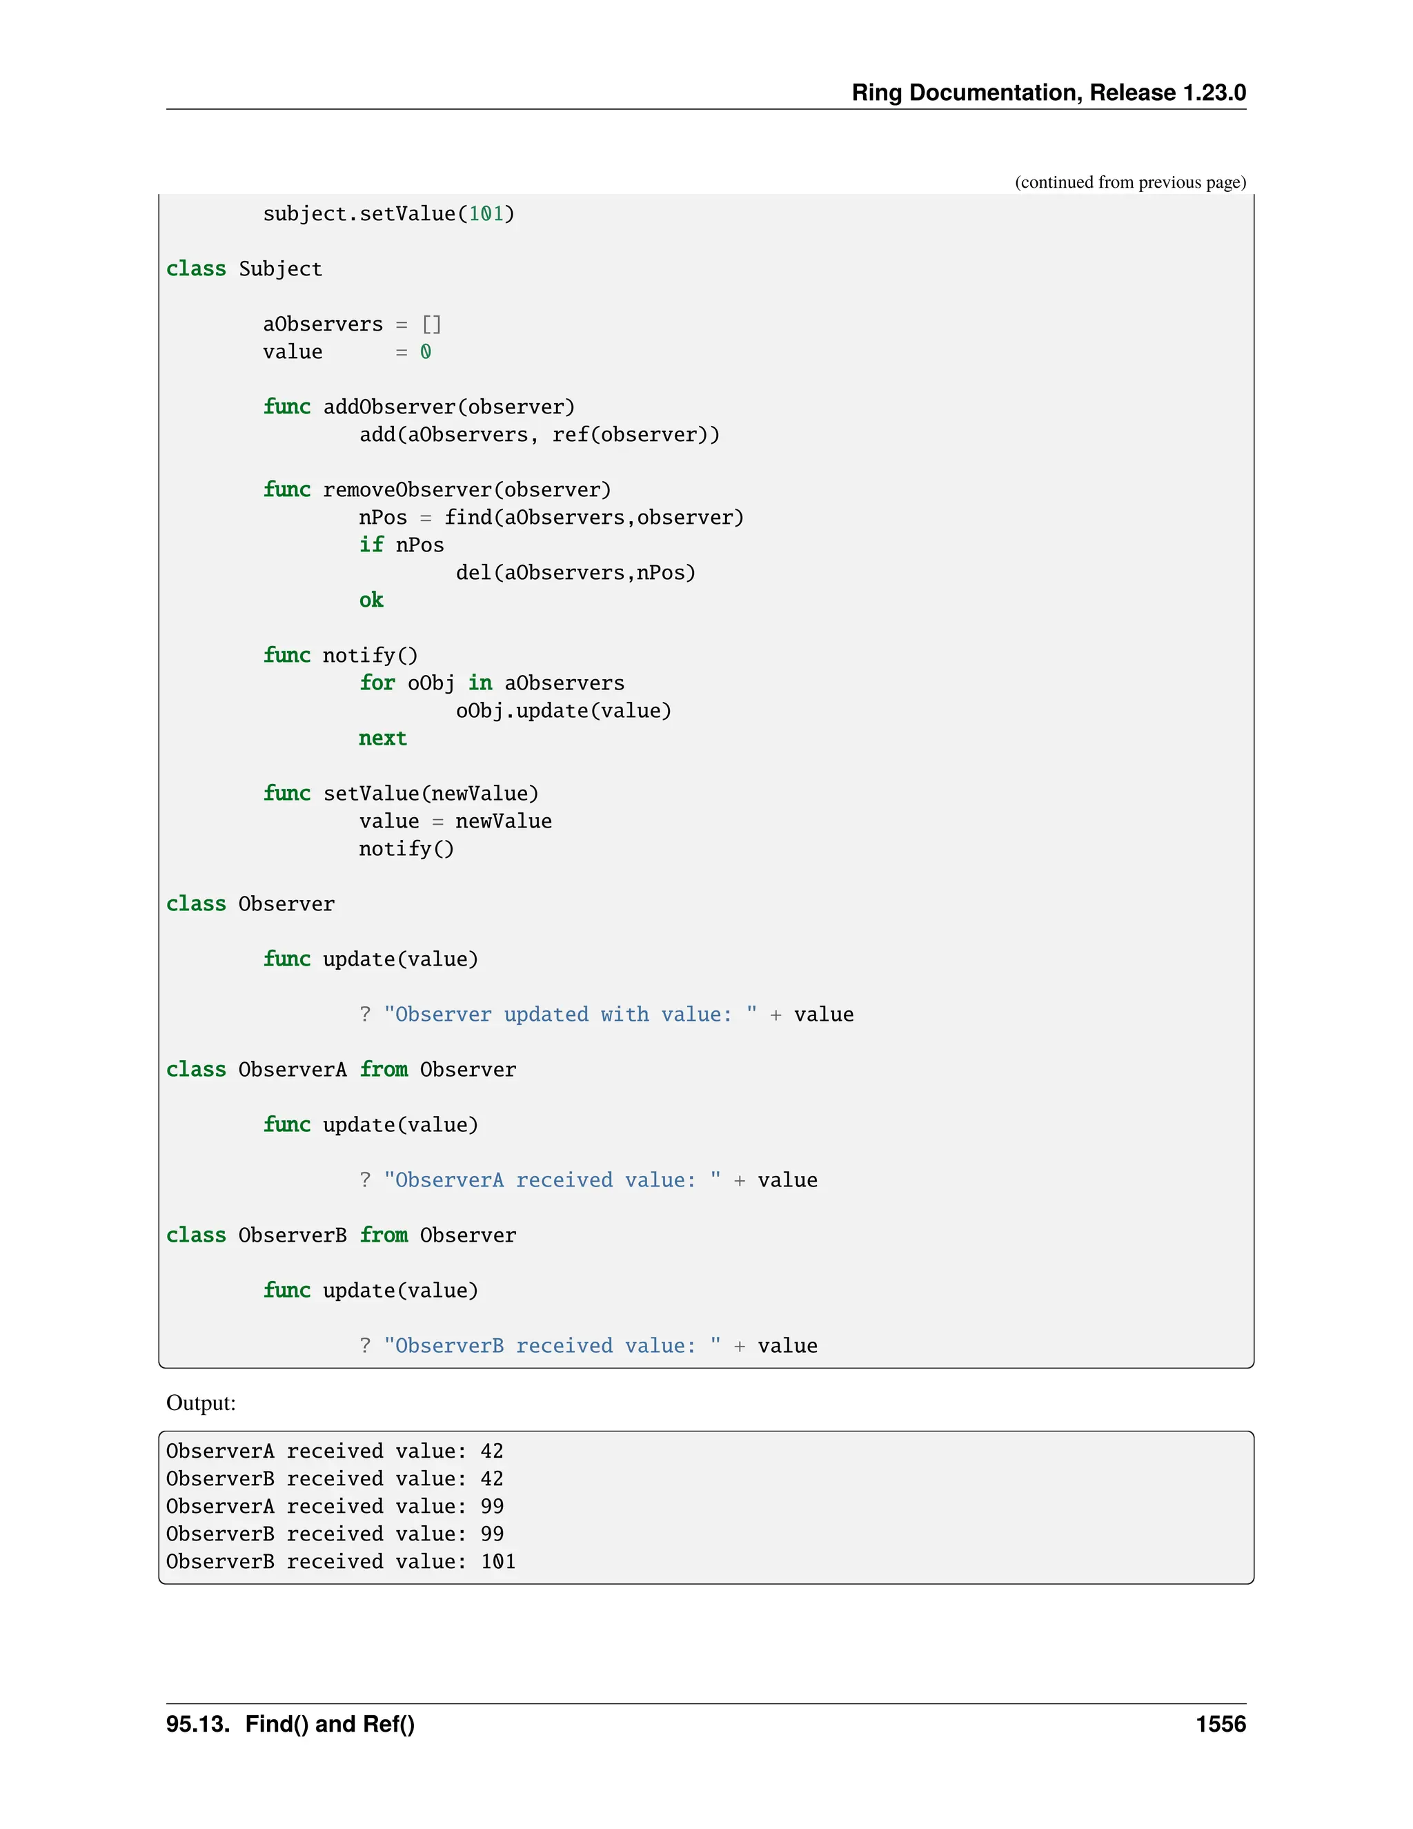The height and width of the screenshot is (1829, 1413).
Task: Click the 'class Observer' declaration
Action: (x=250, y=903)
